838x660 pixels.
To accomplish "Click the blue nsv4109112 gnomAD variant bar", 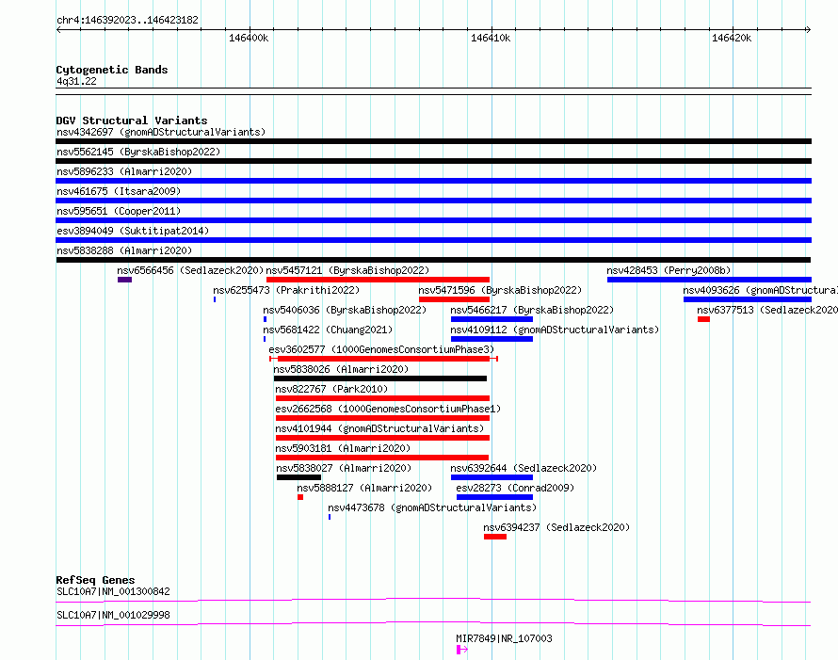I will [492, 339].
